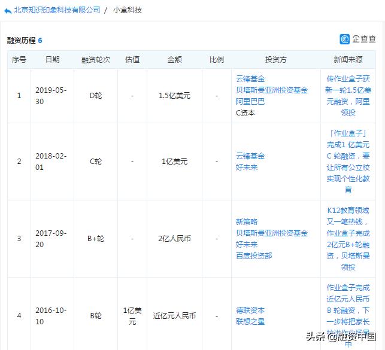Open news link K12教育领域又一笔热钱
The width and height of the screenshot is (385, 350).
point(348,239)
